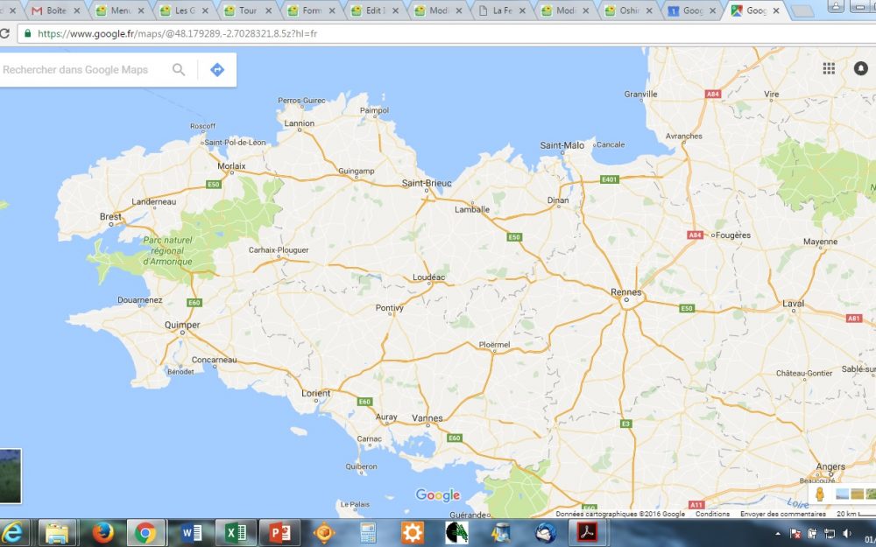Screen dimensions: 876x547
Task: Click the Conditions link
Action: coord(712,514)
